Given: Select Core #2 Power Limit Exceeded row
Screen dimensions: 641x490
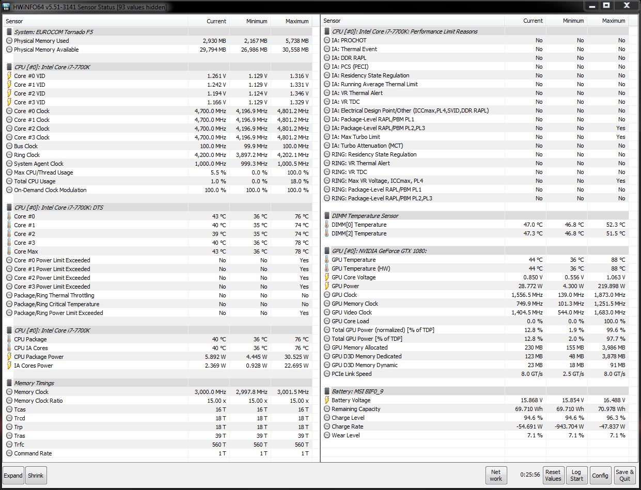Looking at the screenshot, I should pyautogui.click(x=158, y=278).
